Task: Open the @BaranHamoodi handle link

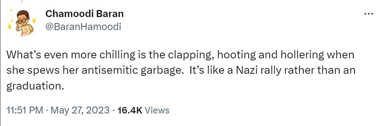Action: point(83,27)
